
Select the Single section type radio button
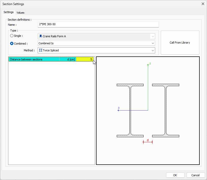tap(12, 36)
